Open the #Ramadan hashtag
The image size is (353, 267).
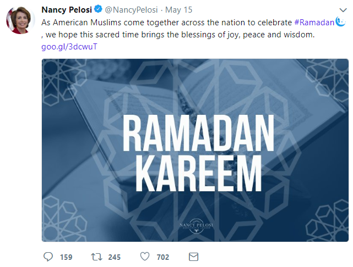(x=315, y=23)
